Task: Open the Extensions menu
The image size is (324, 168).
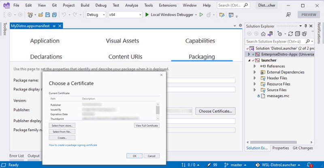Action: [x=168, y=5]
